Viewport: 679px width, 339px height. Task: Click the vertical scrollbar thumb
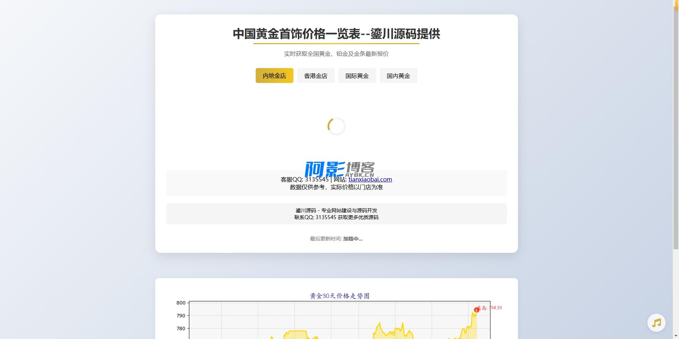click(676, 127)
